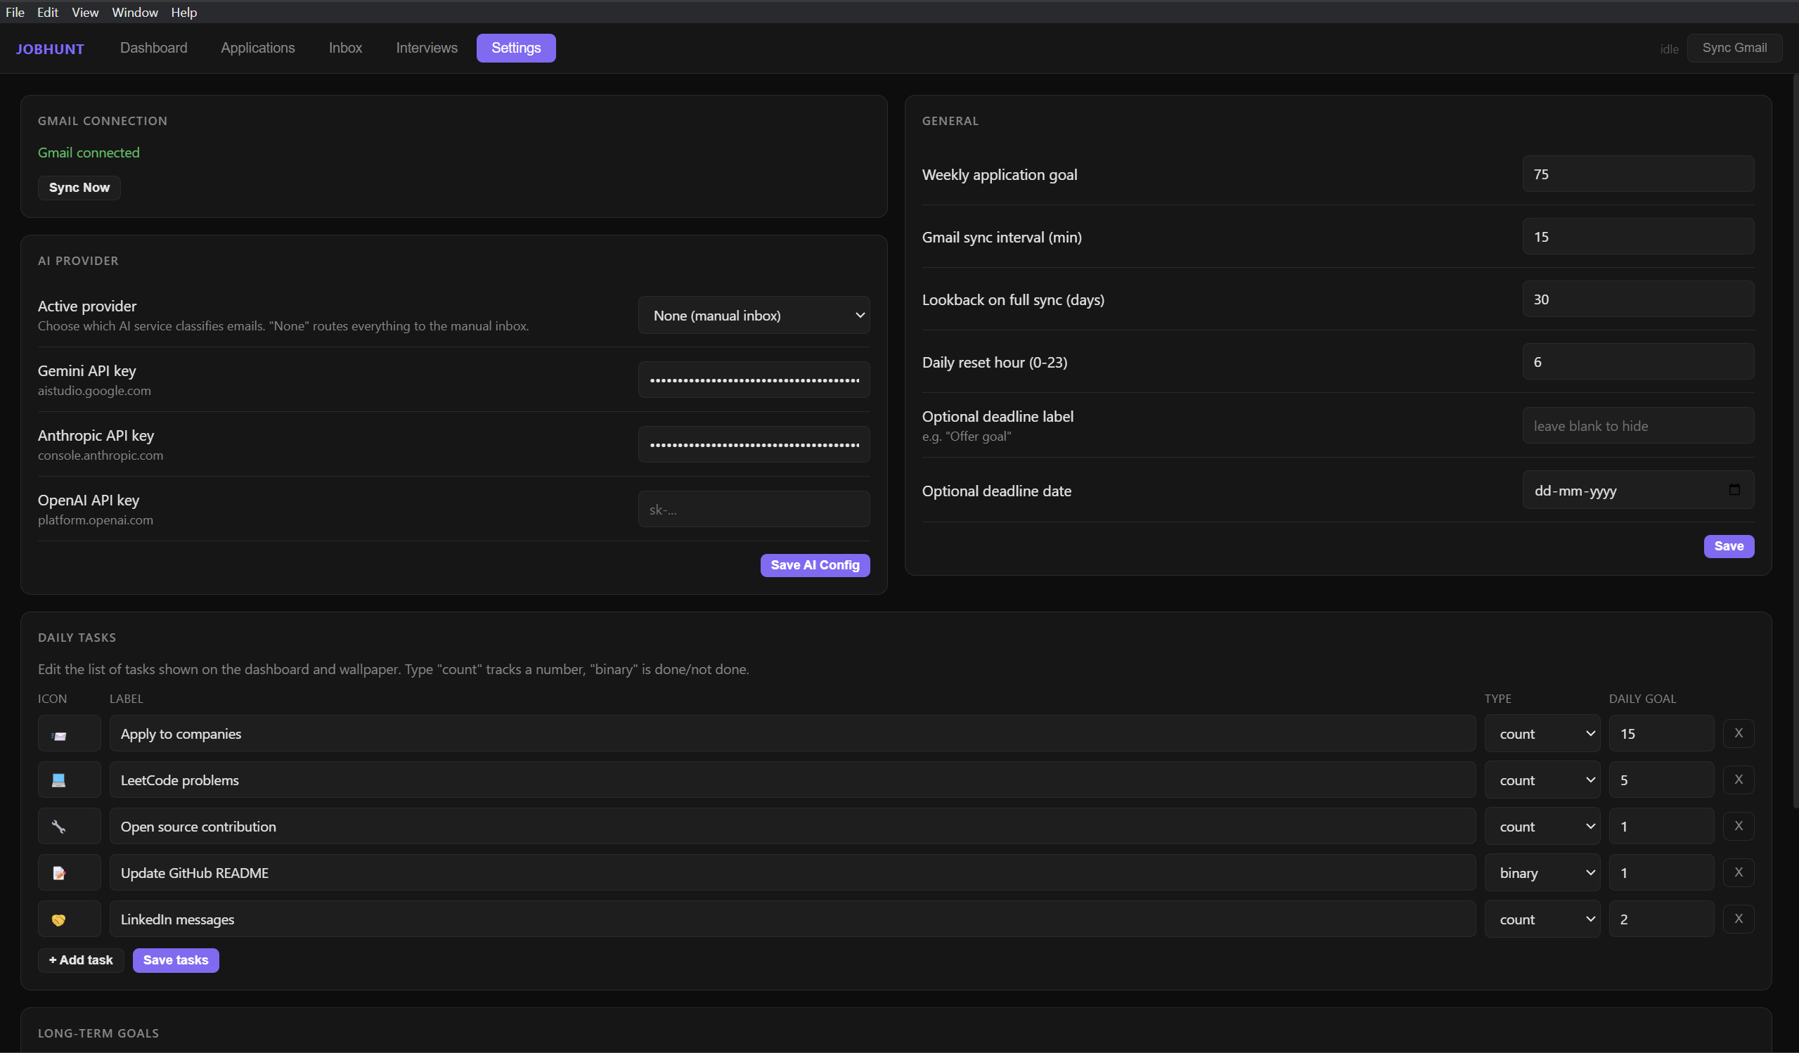This screenshot has width=1799, height=1053.
Task: Click the wrench icon for Open source contribution
Action: coord(59,827)
